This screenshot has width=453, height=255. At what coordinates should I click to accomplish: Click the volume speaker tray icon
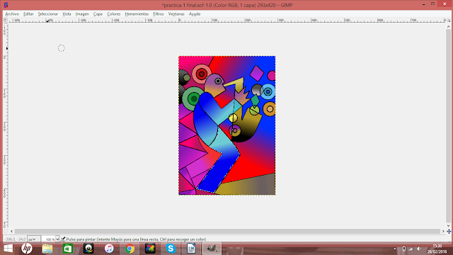(x=419, y=249)
